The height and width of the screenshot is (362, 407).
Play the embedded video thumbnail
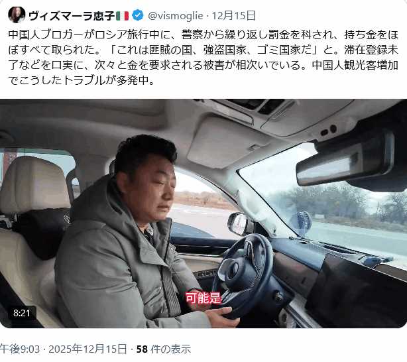[203, 213]
